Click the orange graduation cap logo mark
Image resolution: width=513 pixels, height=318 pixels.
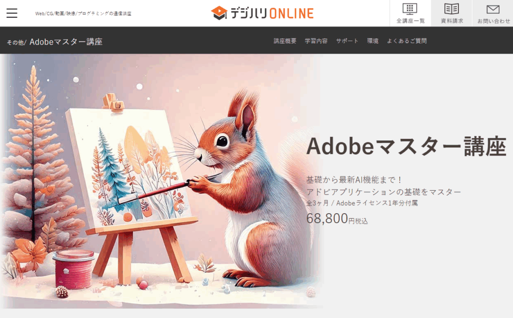click(219, 13)
